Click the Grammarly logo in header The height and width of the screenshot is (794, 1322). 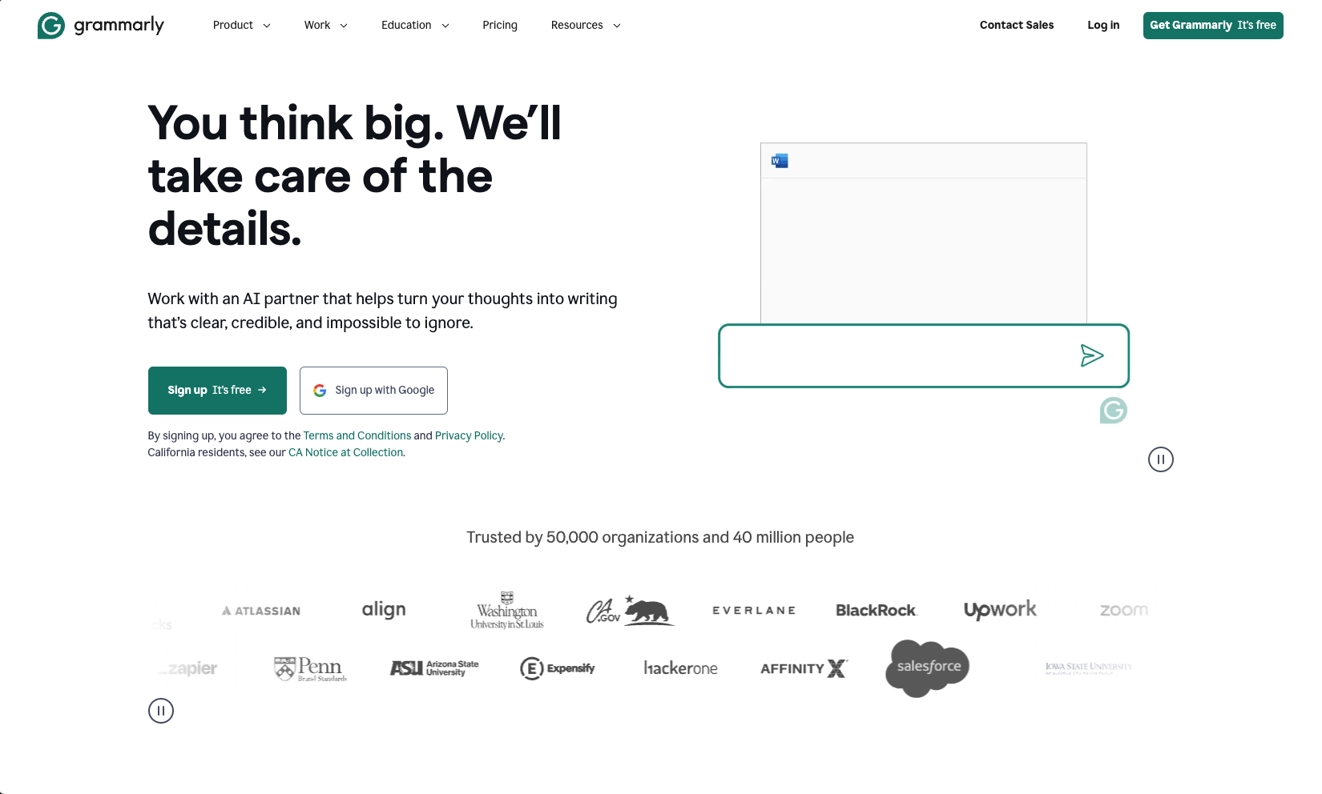[101, 26]
